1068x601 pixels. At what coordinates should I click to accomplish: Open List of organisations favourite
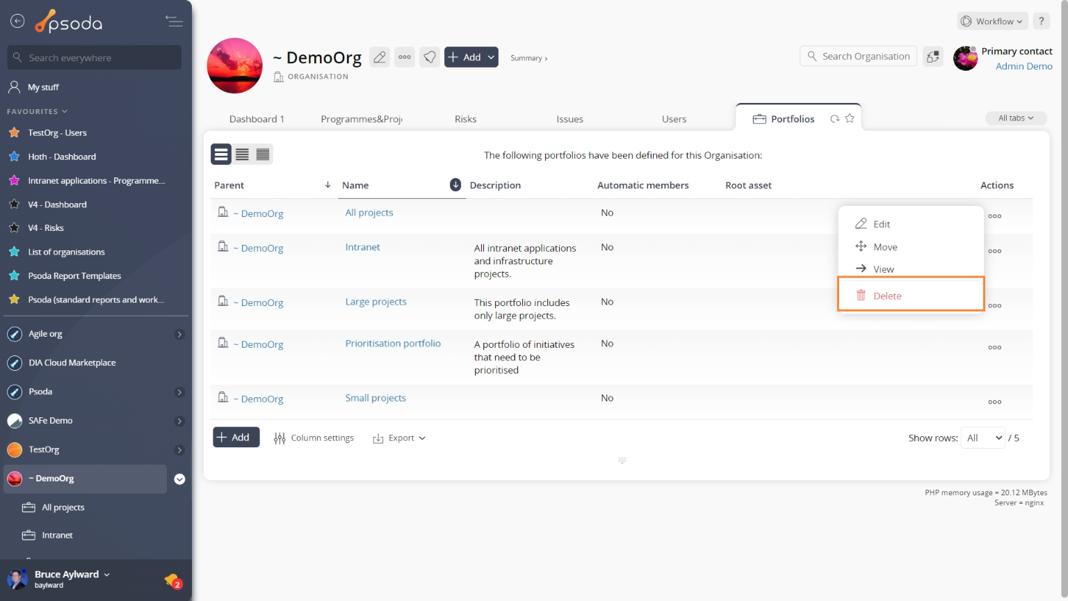coord(66,252)
